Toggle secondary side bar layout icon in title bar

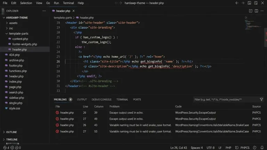256,3
